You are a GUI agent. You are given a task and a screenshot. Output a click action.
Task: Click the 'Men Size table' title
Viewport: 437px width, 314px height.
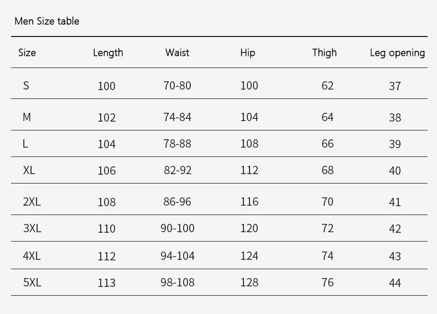coord(47,21)
